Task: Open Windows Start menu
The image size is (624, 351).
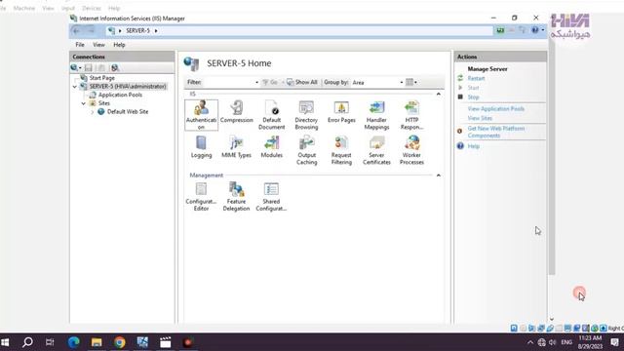Action: [6, 342]
